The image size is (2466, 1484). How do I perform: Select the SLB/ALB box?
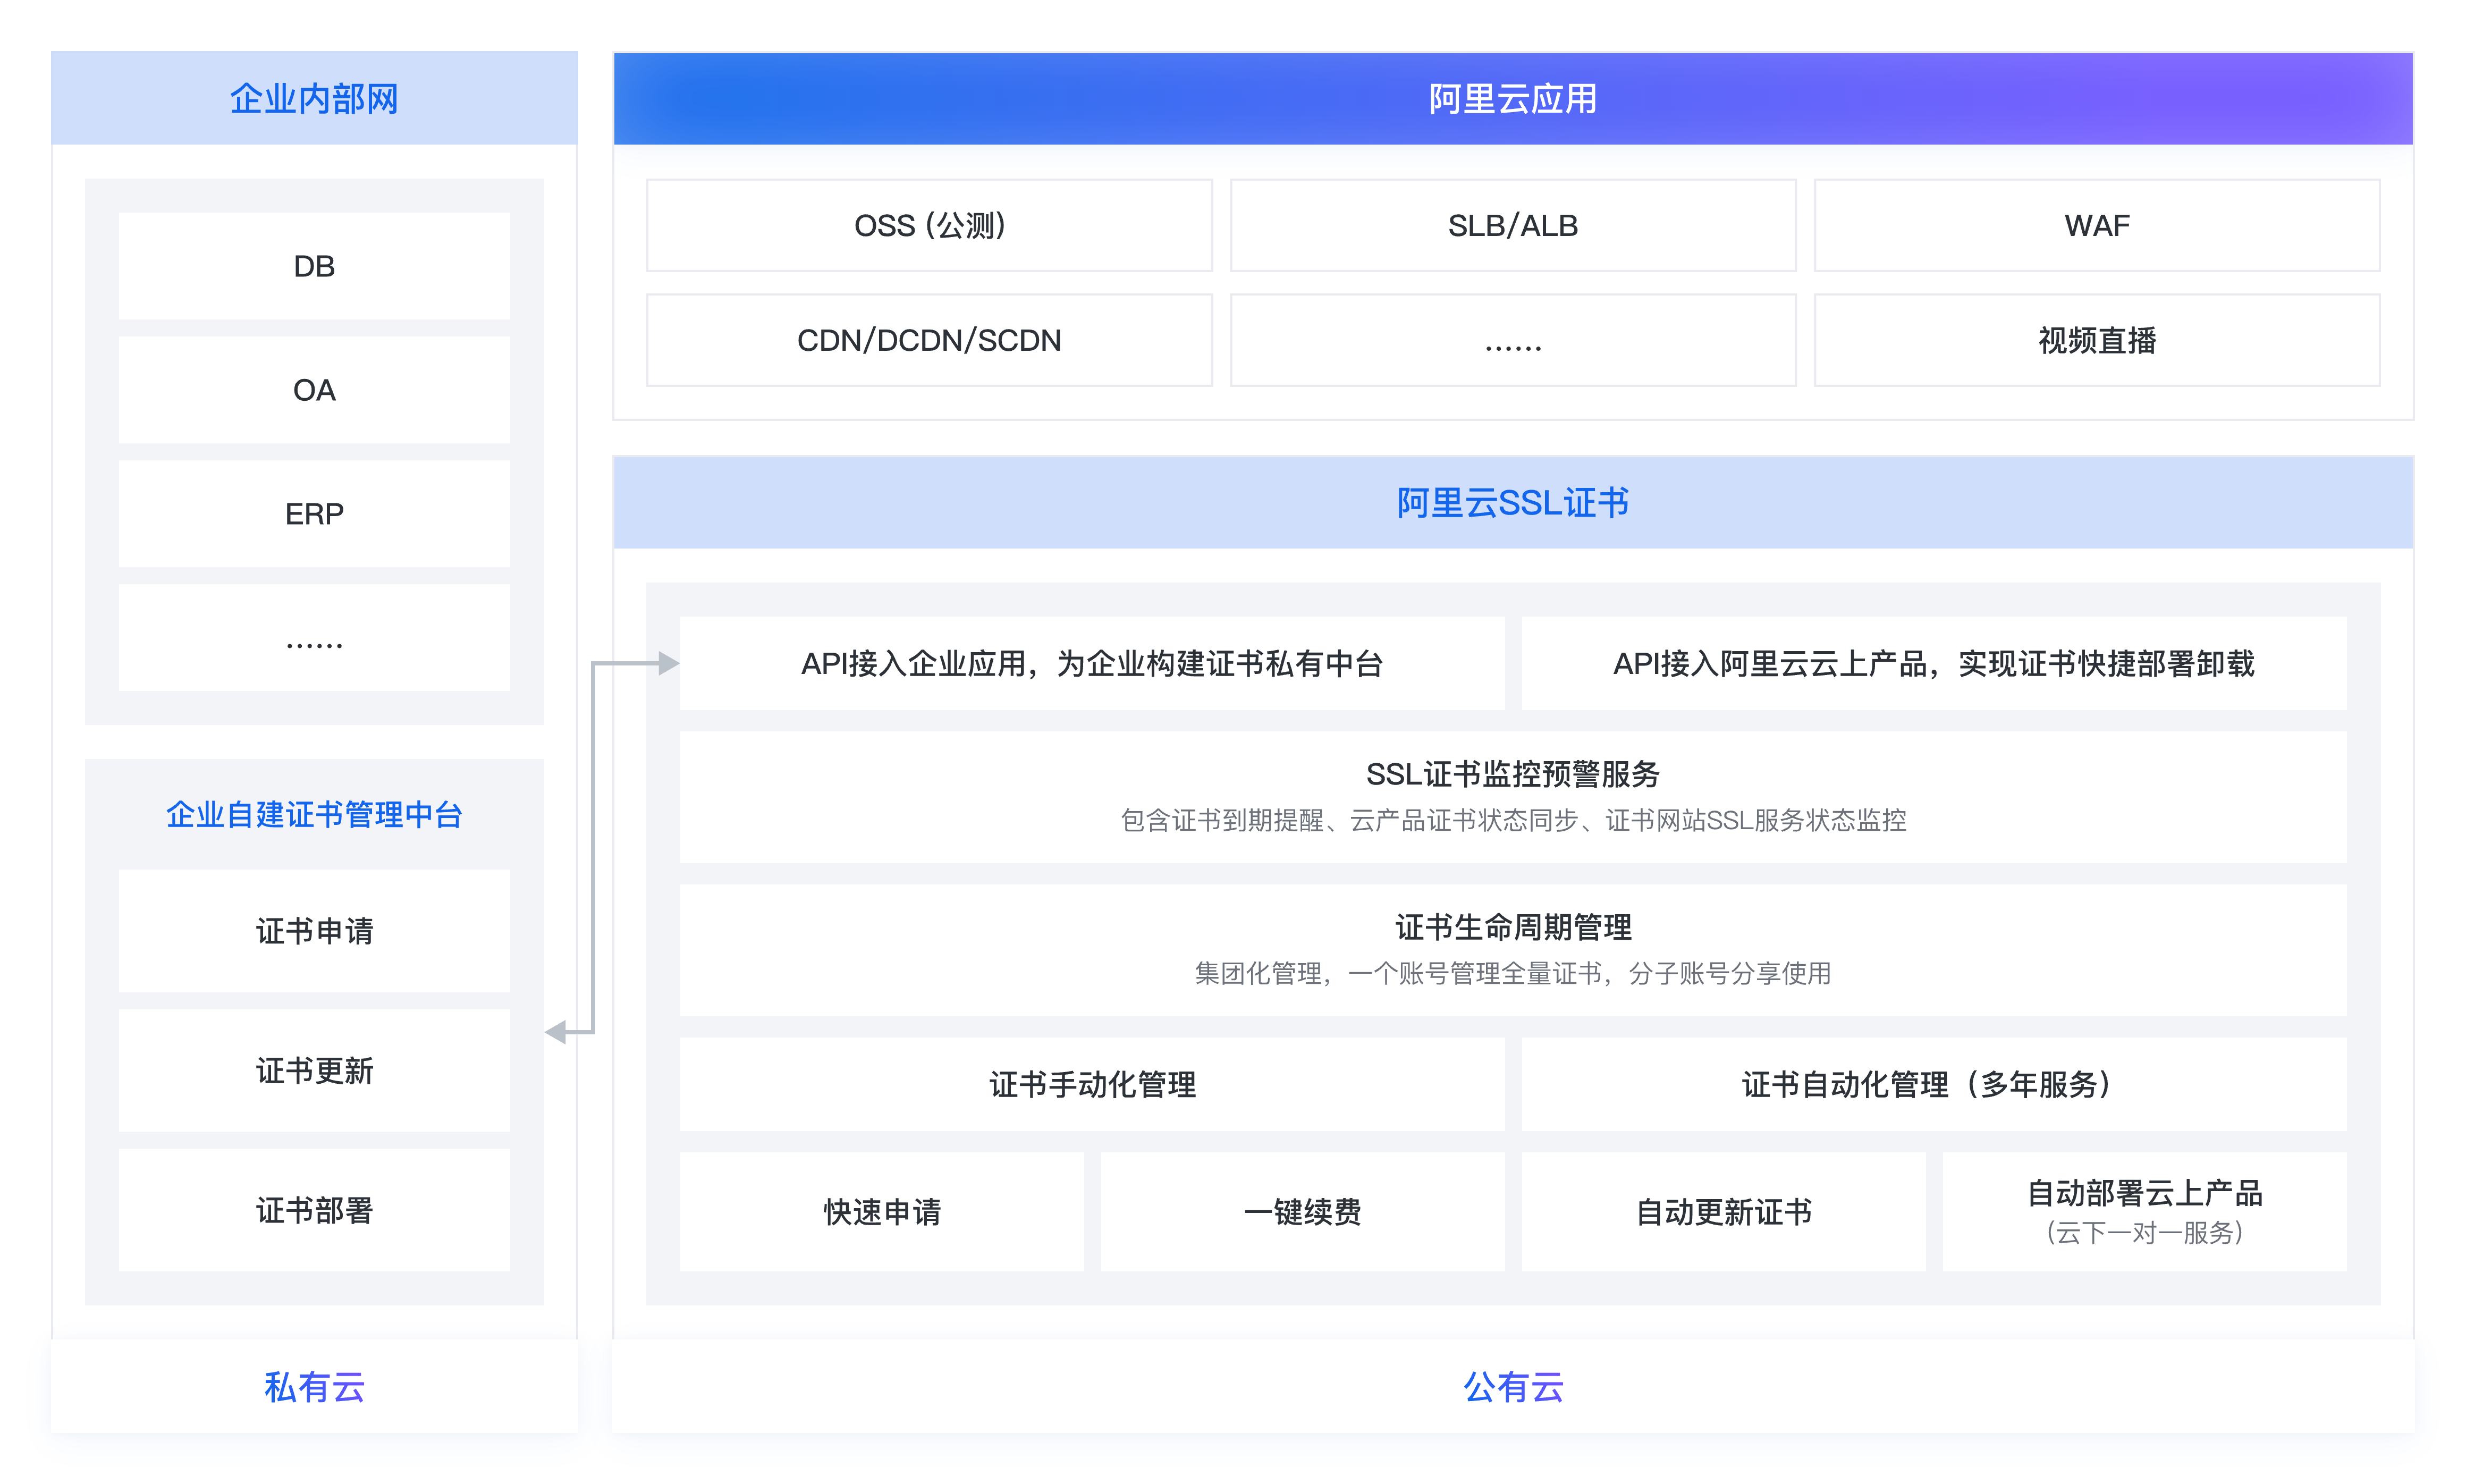pyautogui.click(x=1513, y=226)
